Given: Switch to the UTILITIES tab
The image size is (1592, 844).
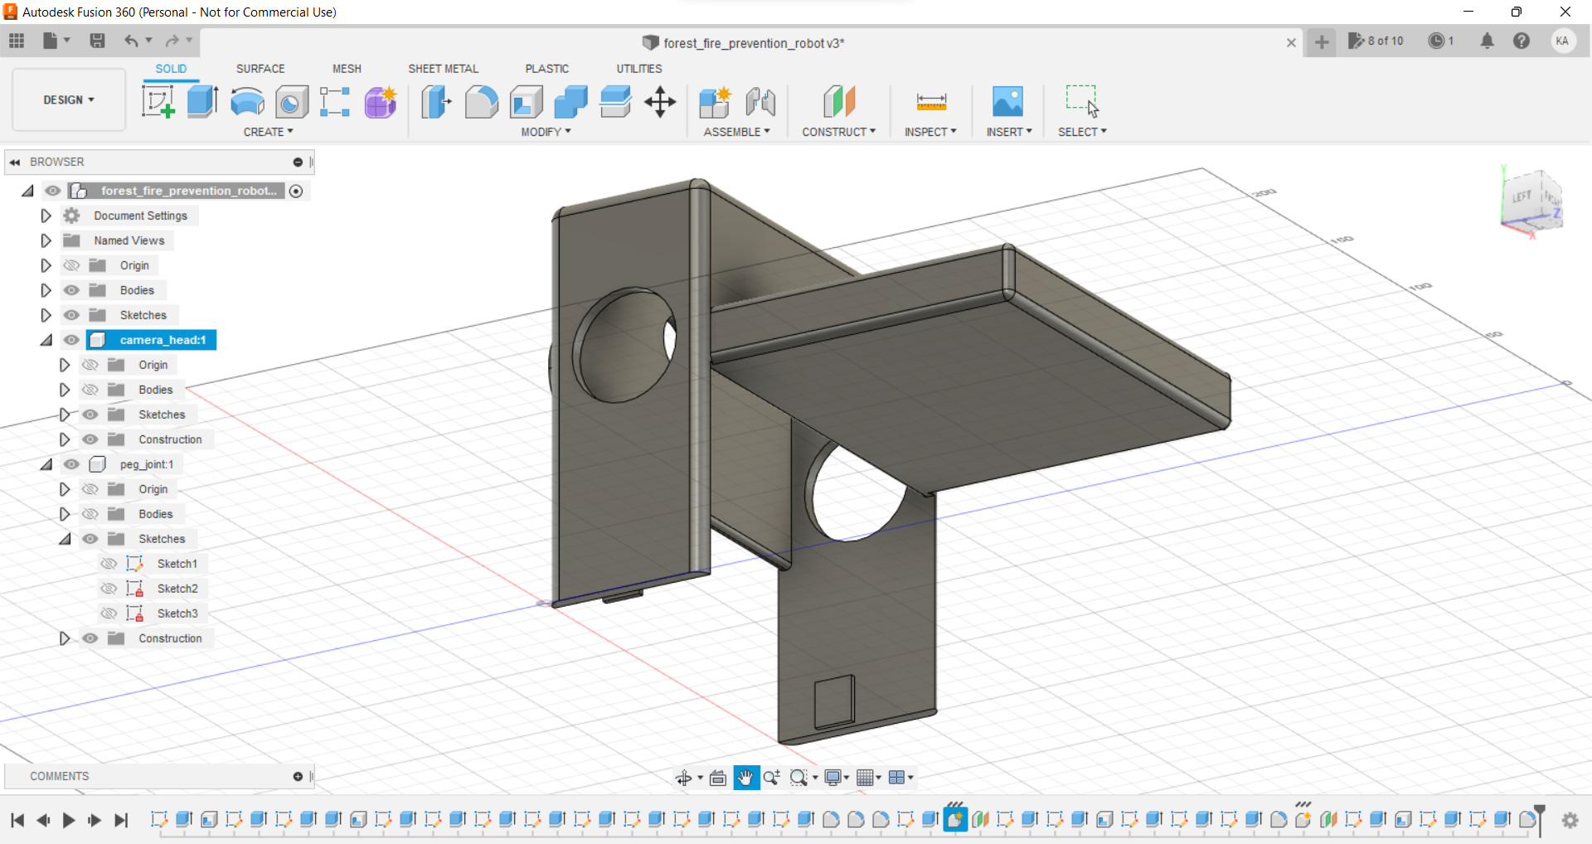Looking at the screenshot, I should click(638, 69).
